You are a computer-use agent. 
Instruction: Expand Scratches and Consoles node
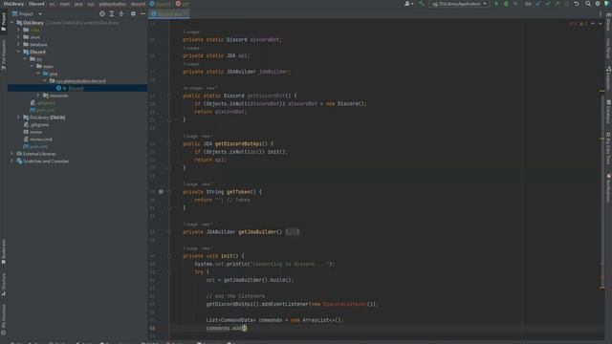11,161
